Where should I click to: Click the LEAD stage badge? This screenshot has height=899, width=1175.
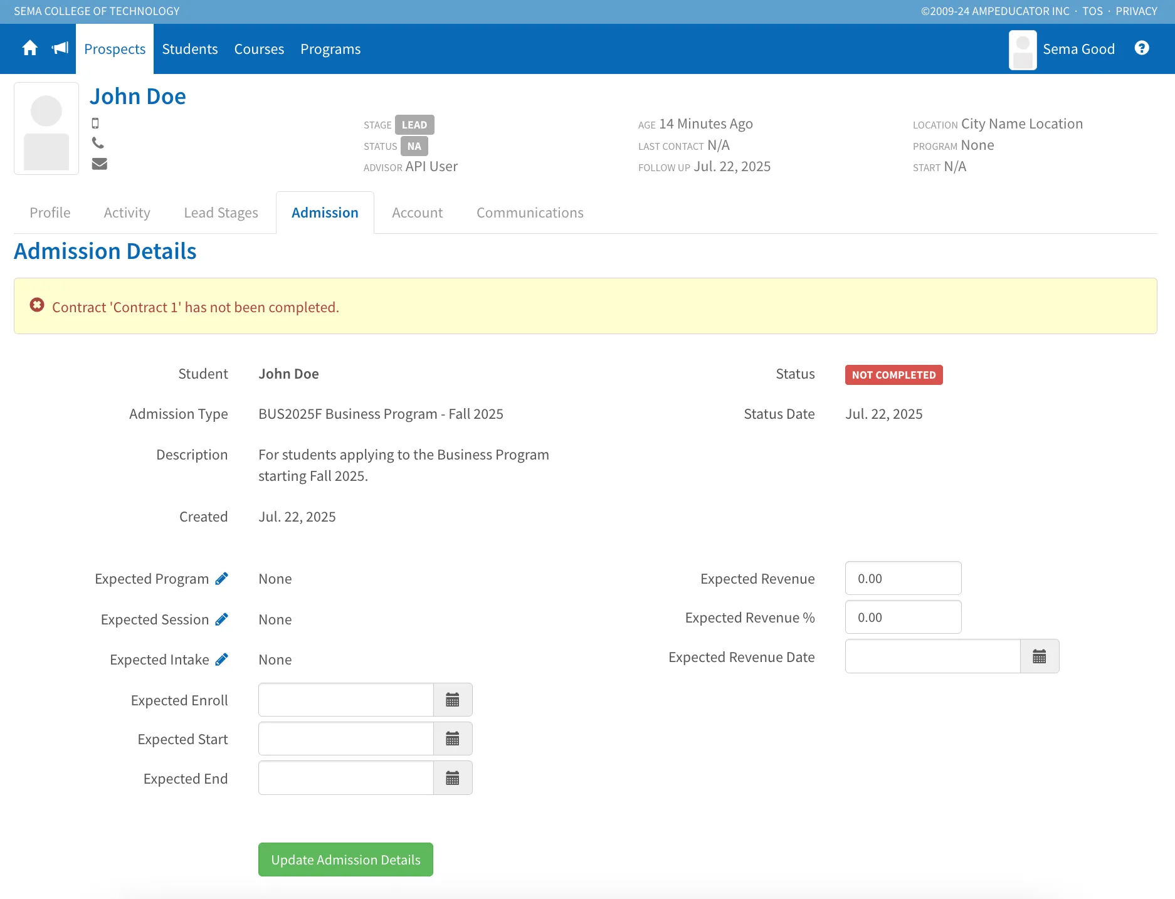(x=414, y=125)
